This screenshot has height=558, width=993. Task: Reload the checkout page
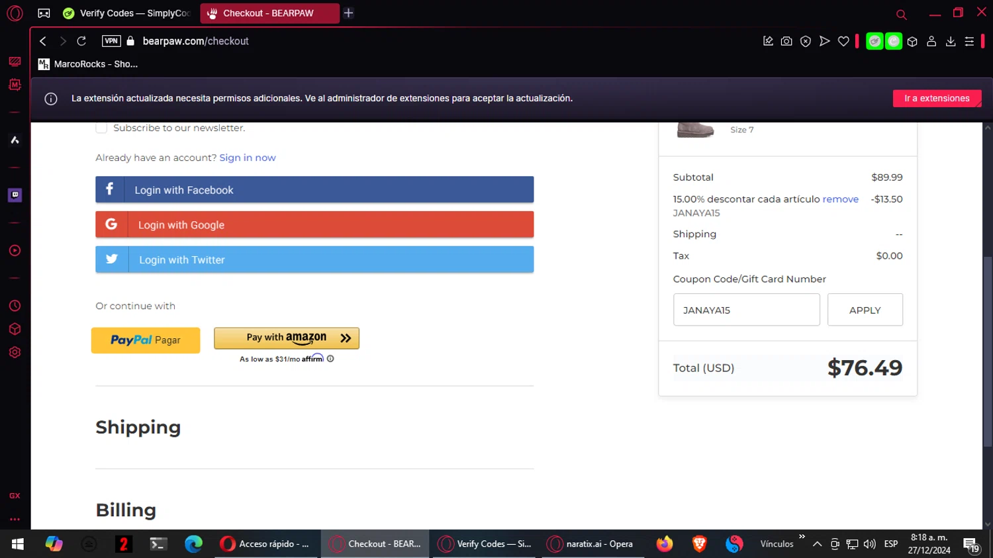pyautogui.click(x=81, y=41)
